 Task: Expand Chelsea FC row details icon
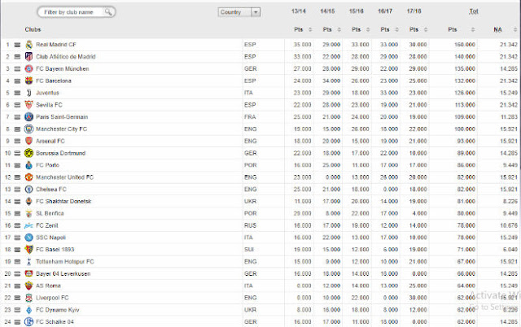17,190
